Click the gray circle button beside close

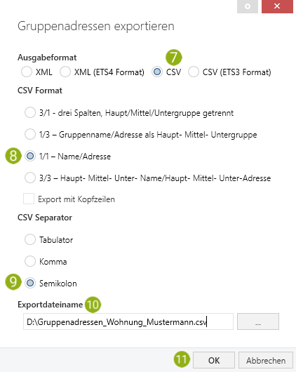[248, 6]
